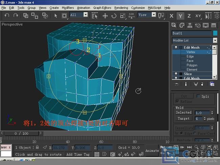This screenshot has width=220, height=165.
Task: Open the MAXScript menu
Action: coord(154,8)
